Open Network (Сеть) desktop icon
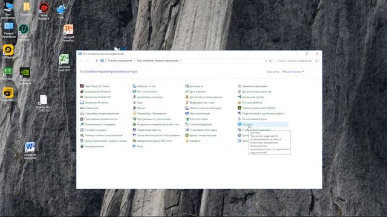The width and height of the screenshot is (387, 217). pyautogui.click(x=61, y=11)
